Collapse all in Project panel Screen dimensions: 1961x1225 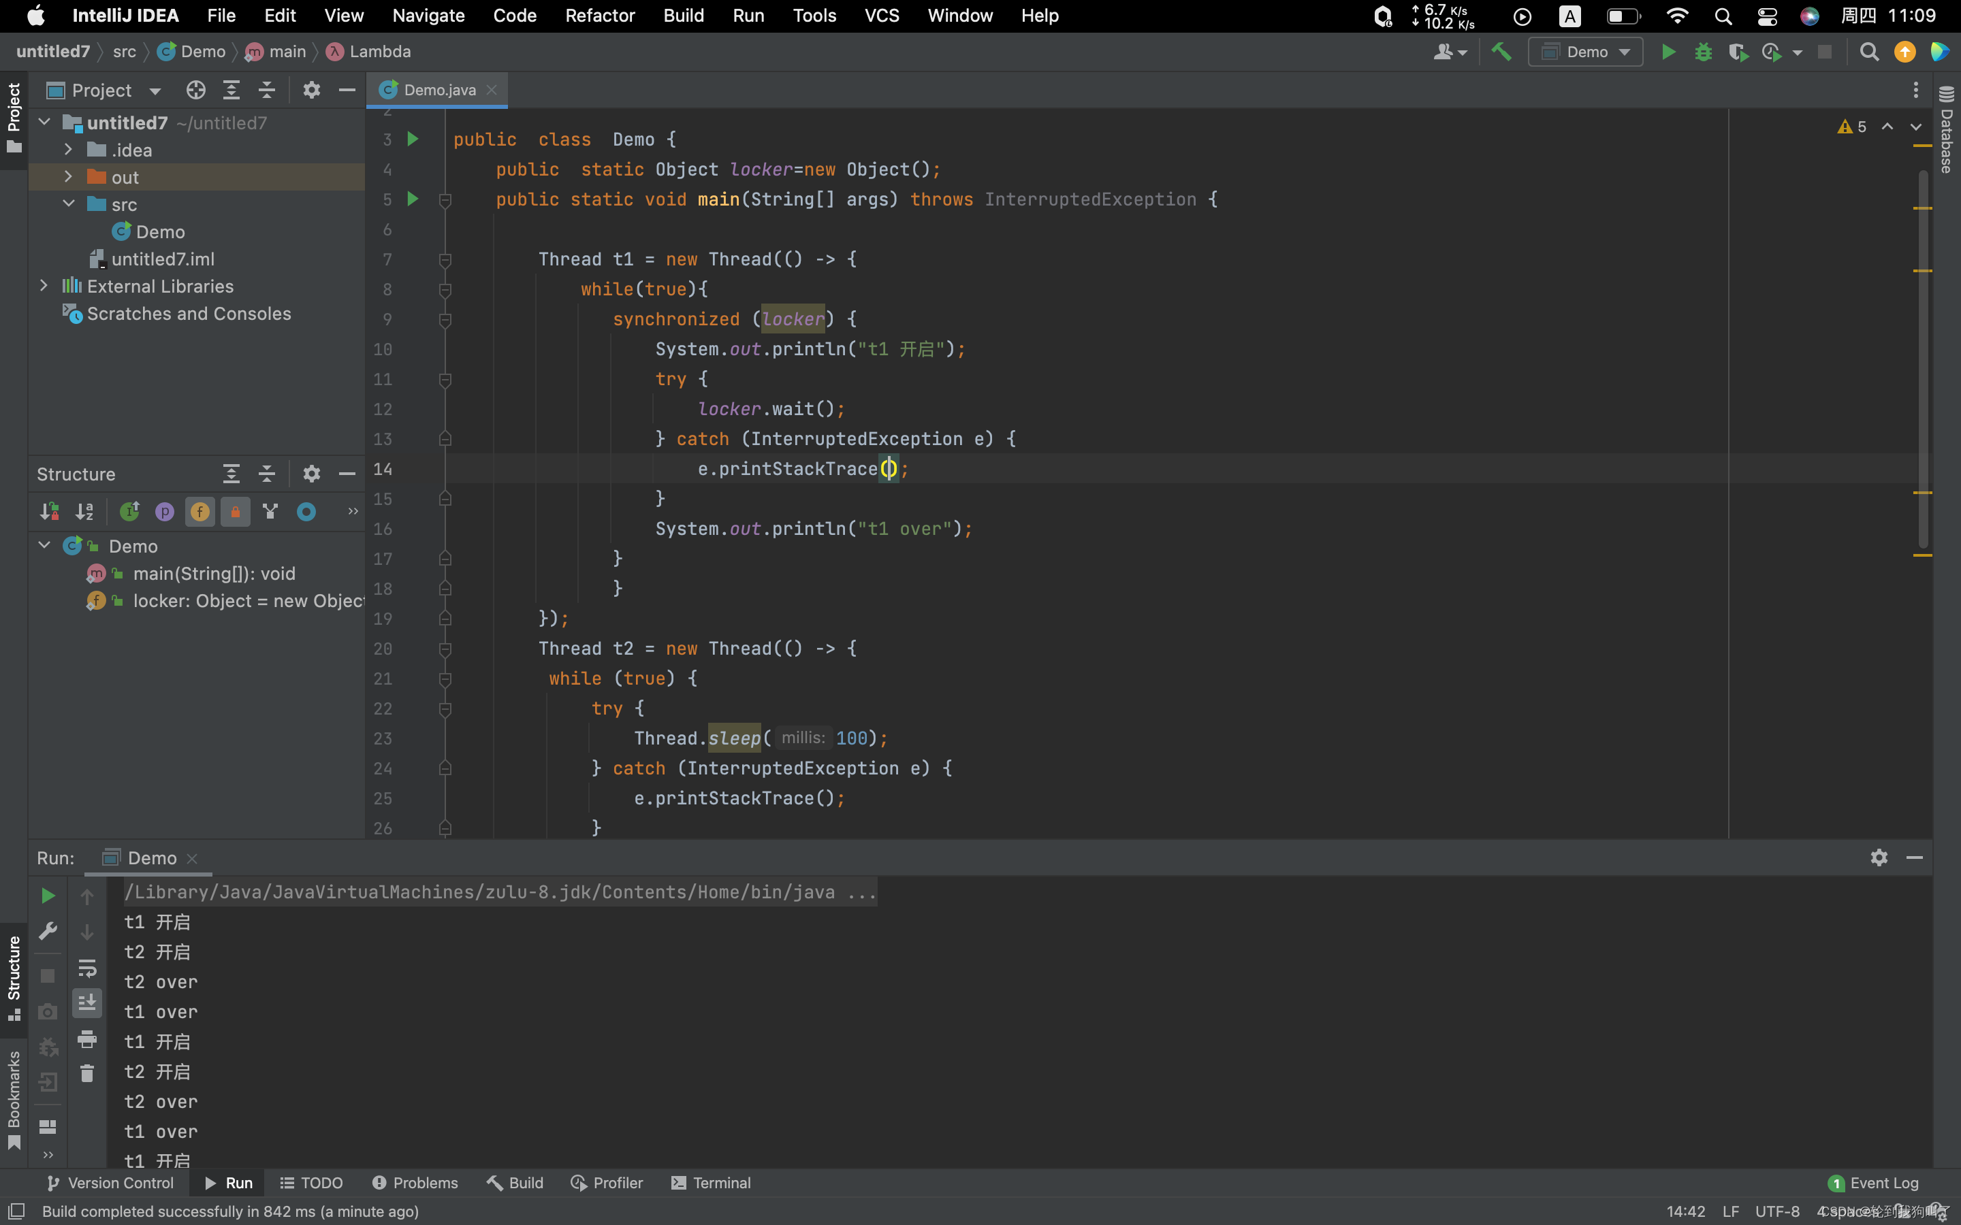(x=267, y=90)
